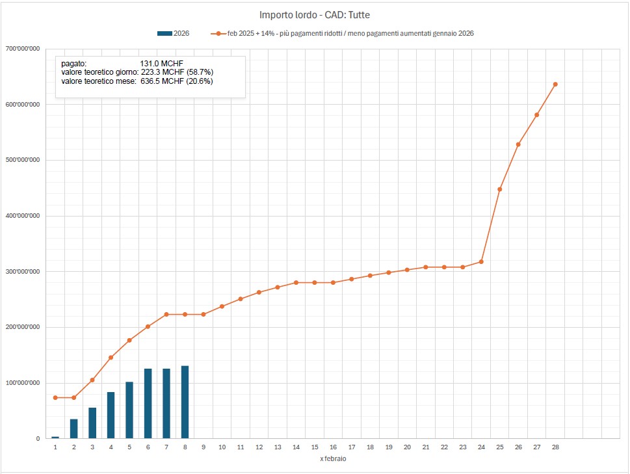This screenshot has width=630, height=474.
Task: Select the orange data point at day 28
Action: tap(555, 84)
